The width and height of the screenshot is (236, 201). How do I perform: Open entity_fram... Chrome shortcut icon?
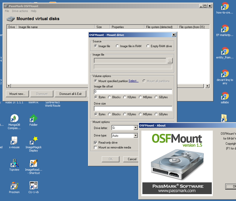225,51
